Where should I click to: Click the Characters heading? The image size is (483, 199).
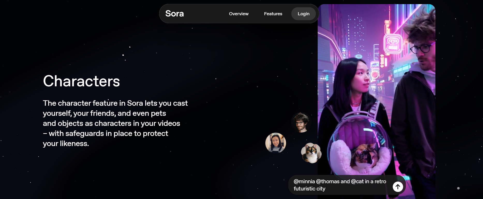[x=81, y=81]
